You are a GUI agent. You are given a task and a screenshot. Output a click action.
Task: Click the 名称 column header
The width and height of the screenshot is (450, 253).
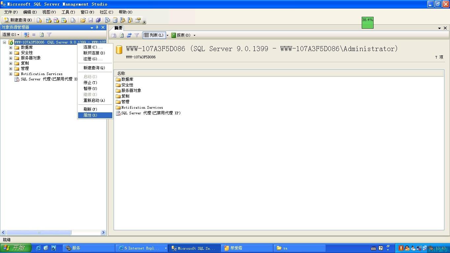pyautogui.click(x=279, y=73)
